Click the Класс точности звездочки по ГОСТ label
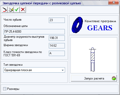 [23, 53]
